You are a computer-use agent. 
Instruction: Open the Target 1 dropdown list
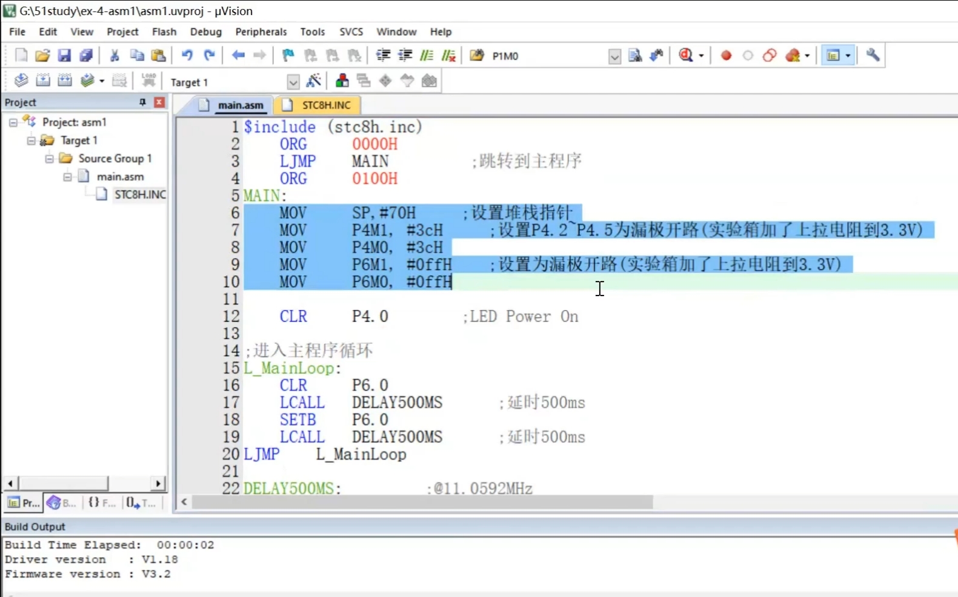click(293, 82)
